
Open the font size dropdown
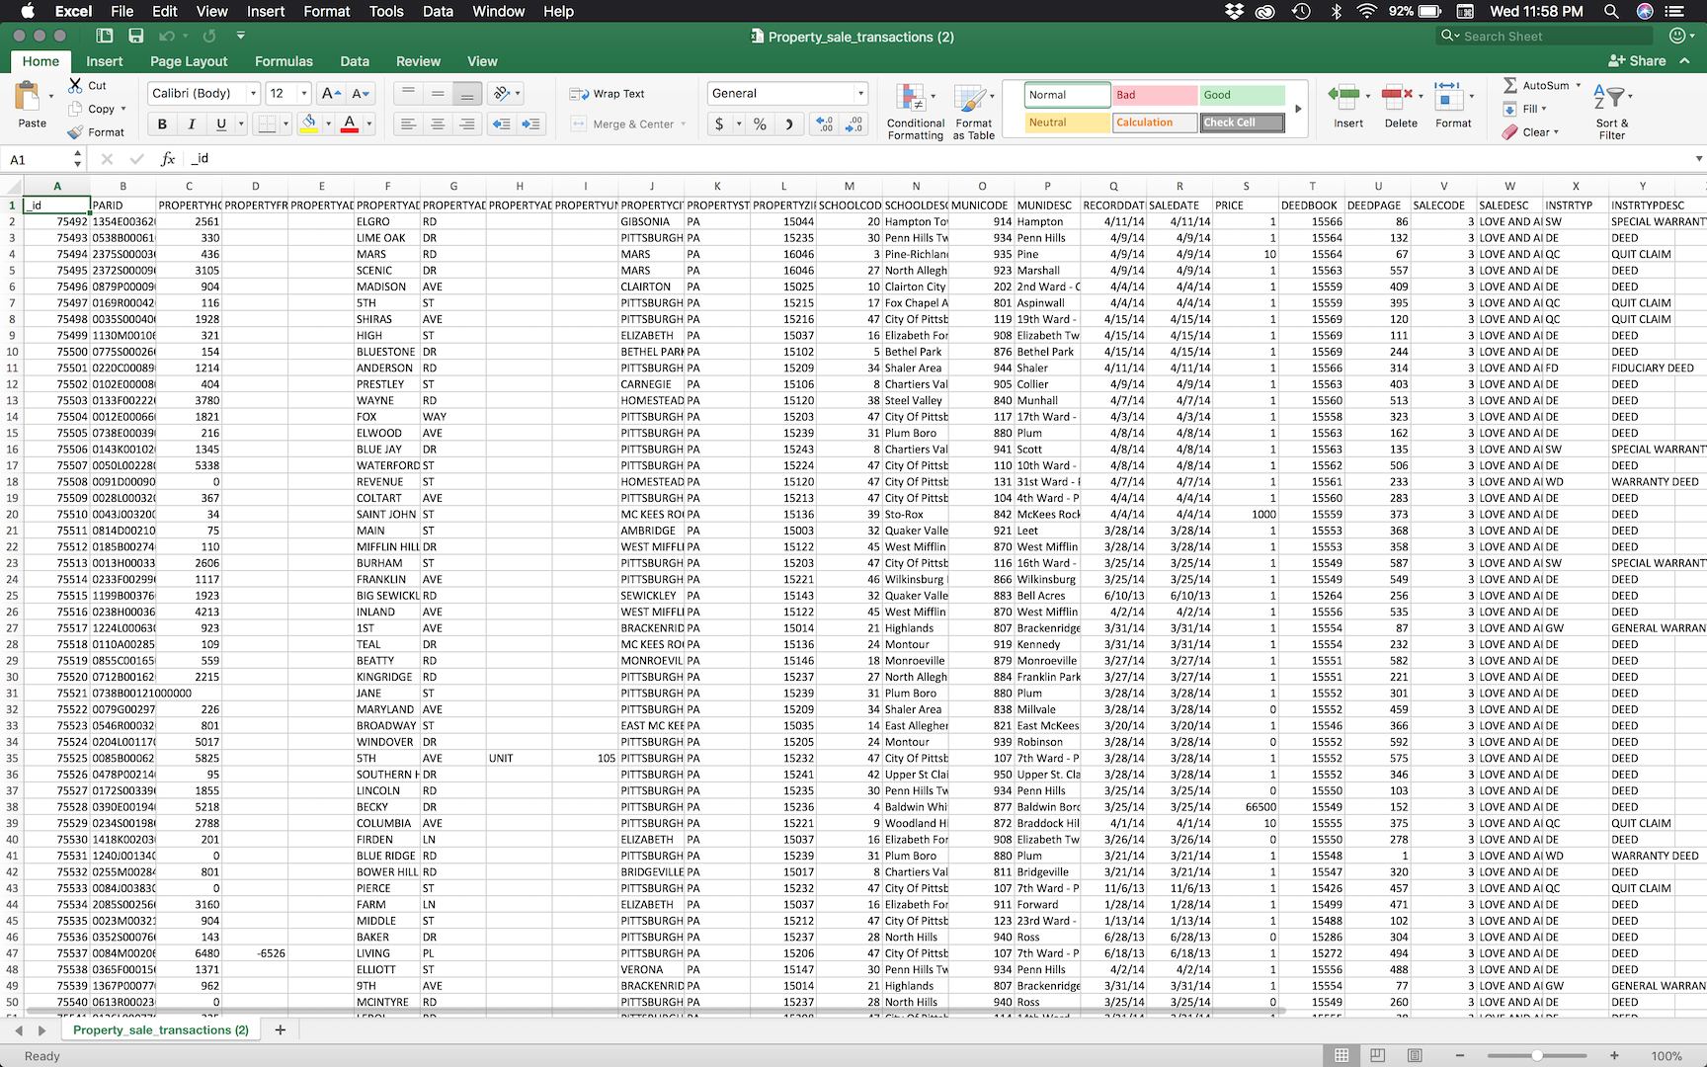(303, 94)
